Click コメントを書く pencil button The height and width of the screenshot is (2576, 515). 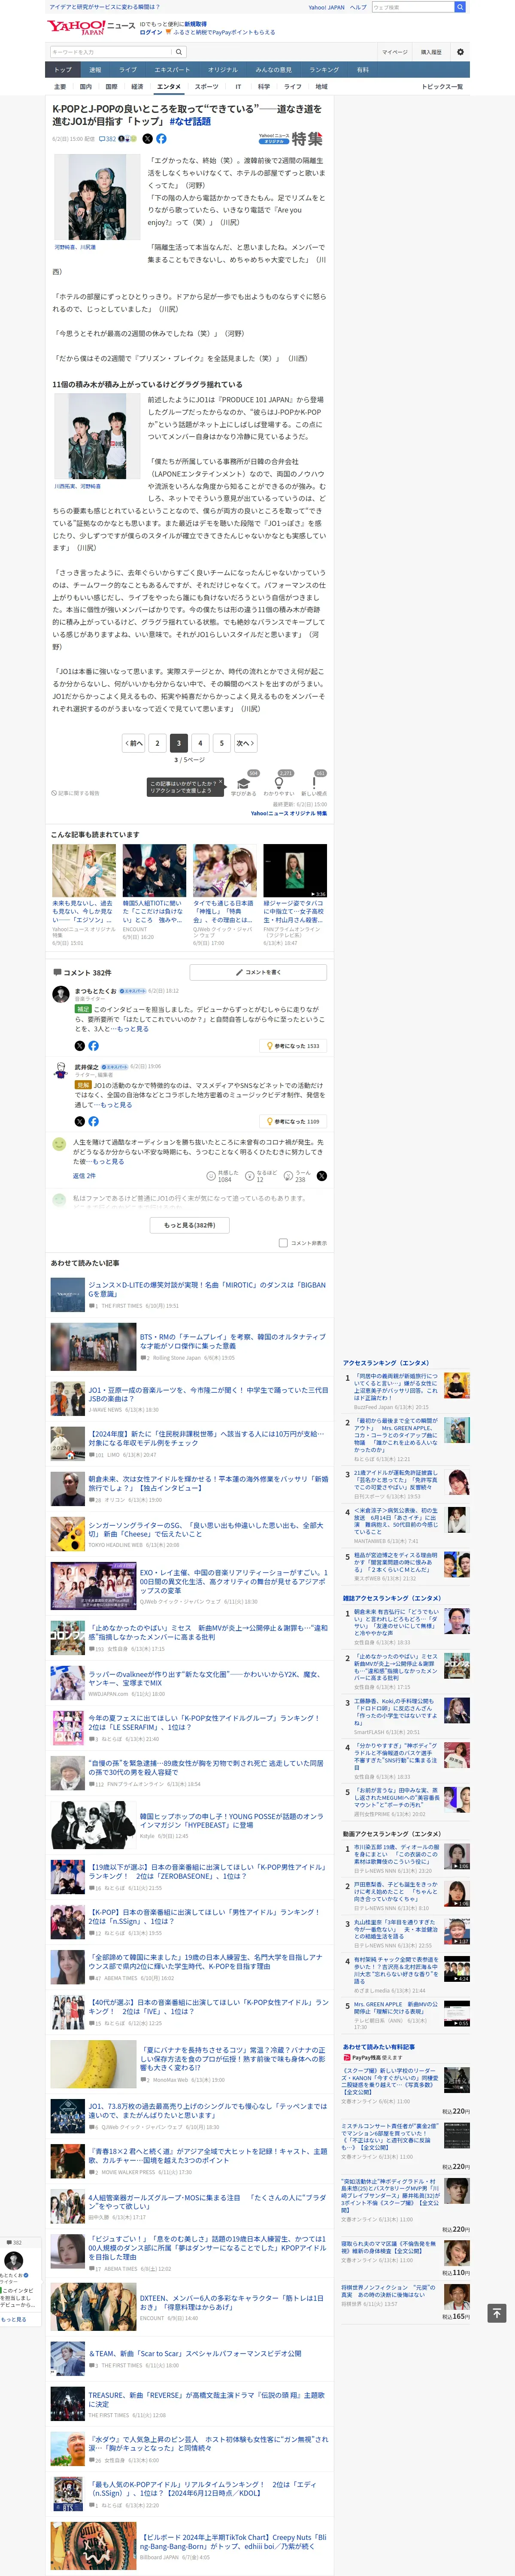tap(258, 972)
